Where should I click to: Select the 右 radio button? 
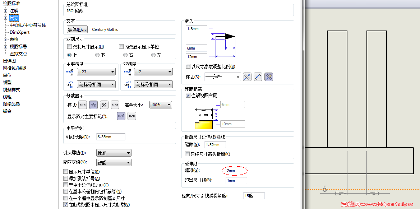(x=125, y=55)
